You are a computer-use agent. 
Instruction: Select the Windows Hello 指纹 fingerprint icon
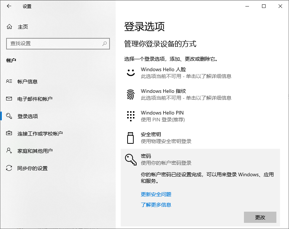pyautogui.click(x=130, y=94)
